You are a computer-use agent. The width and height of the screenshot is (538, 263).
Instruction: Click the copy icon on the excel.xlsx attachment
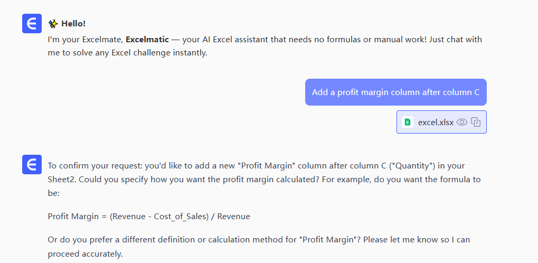[476, 122]
